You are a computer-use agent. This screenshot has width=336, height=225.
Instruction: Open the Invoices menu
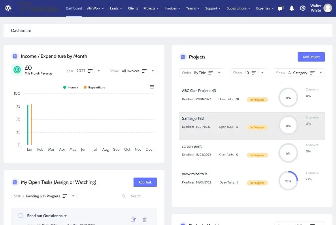pyautogui.click(x=172, y=8)
